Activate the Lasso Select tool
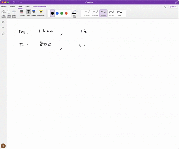This screenshot has height=149, width=179. point(9,13)
